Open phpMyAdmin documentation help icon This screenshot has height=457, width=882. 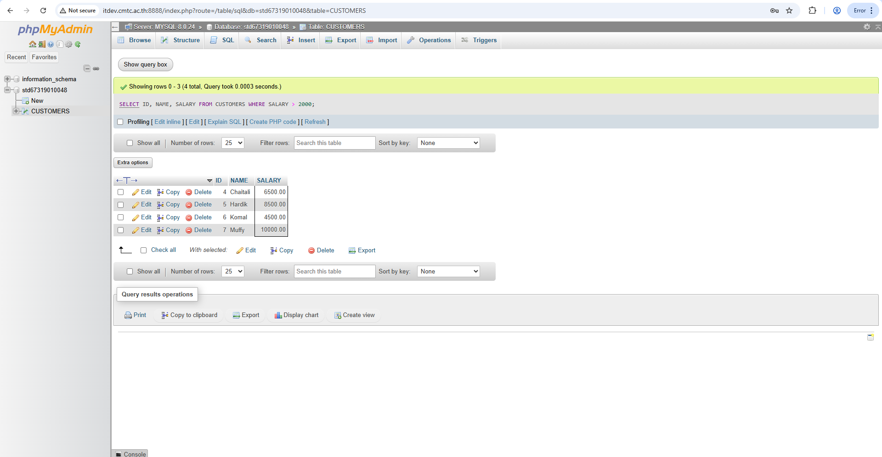[x=51, y=45]
